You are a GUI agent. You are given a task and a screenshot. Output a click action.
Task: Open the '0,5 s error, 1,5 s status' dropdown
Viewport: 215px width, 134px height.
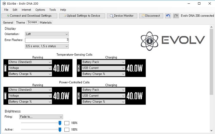(47, 46)
